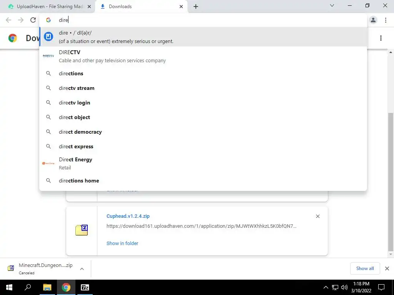394x295 pixels.
Task: Choose the directions suggestion
Action: (203, 73)
